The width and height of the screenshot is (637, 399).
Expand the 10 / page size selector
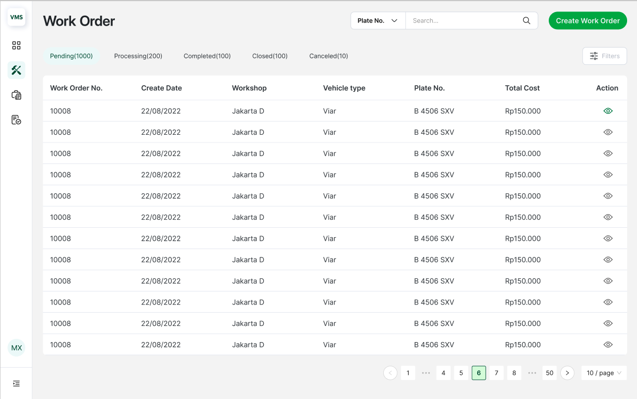click(x=604, y=373)
